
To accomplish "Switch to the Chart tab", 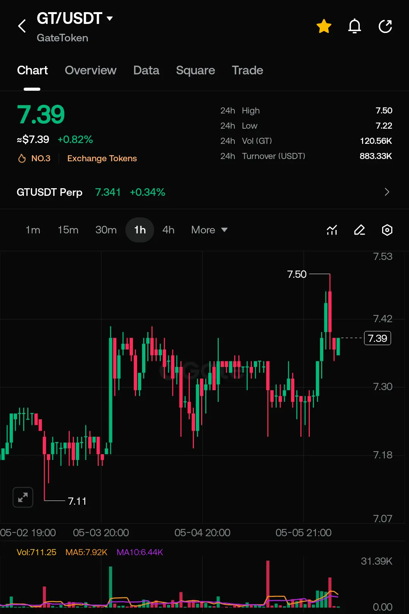I will coord(32,71).
